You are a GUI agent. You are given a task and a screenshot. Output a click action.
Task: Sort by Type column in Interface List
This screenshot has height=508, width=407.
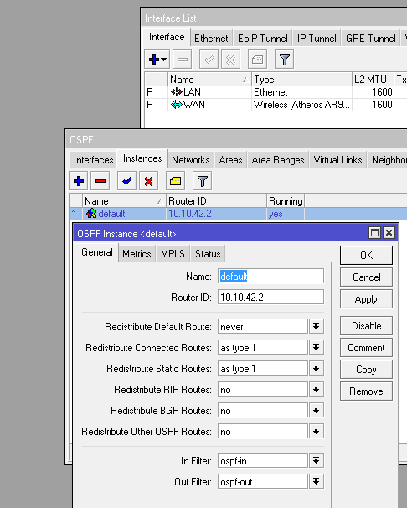(301, 80)
